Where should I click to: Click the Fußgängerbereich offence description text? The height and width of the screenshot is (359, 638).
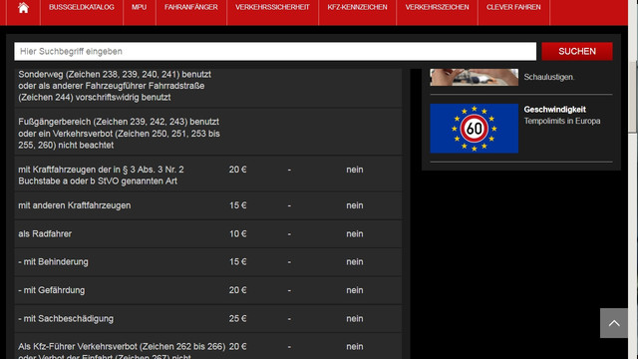point(119,133)
